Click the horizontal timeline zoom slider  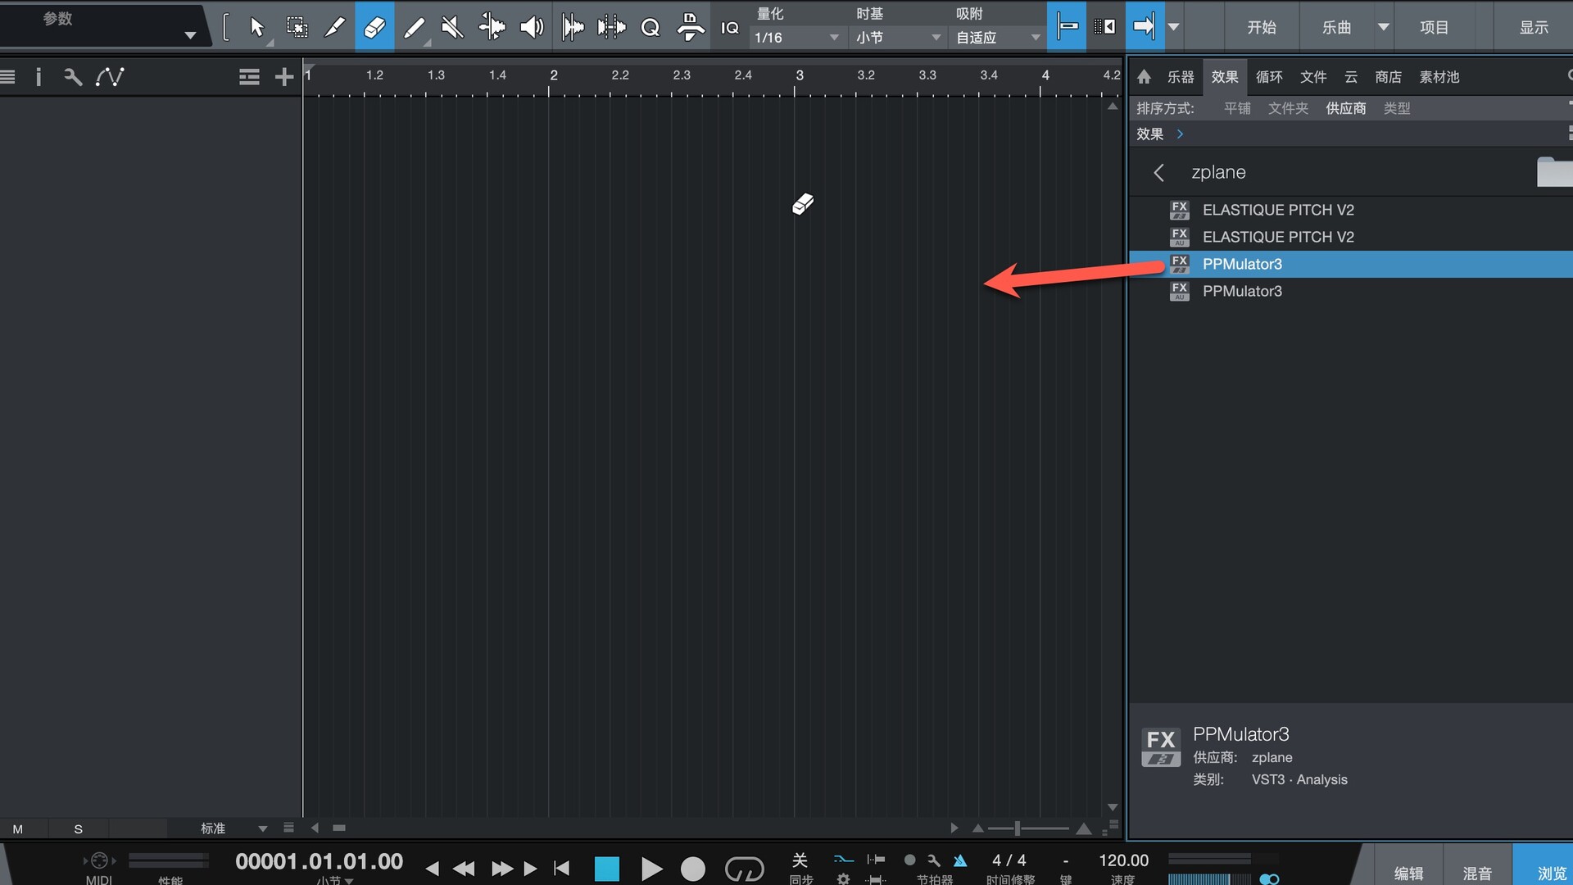point(1018,828)
